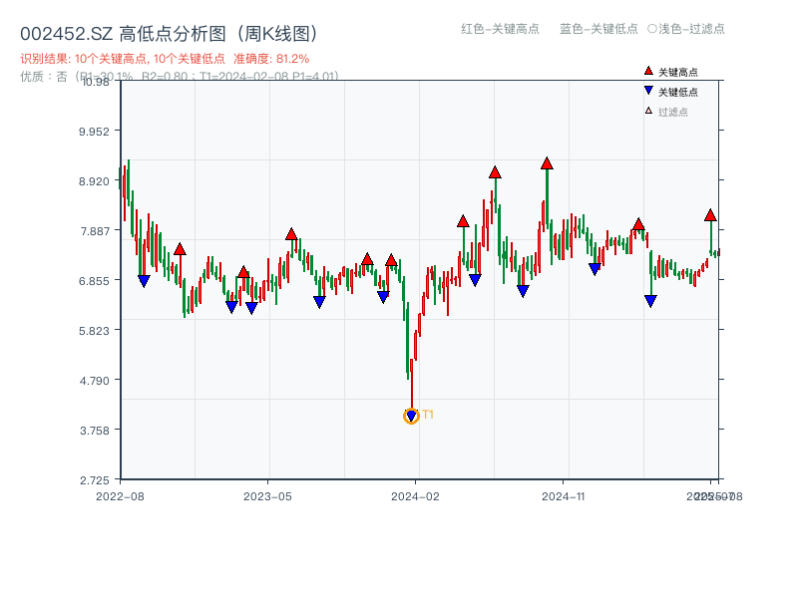This screenshot has height=598, width=798.
Task: Click the 准确度: 81.2% text
Action: click(x=271, y=59)
